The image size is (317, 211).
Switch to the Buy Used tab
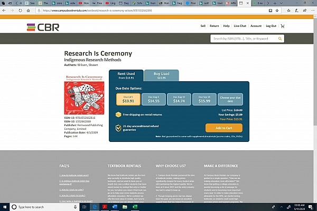pos(161,76)
